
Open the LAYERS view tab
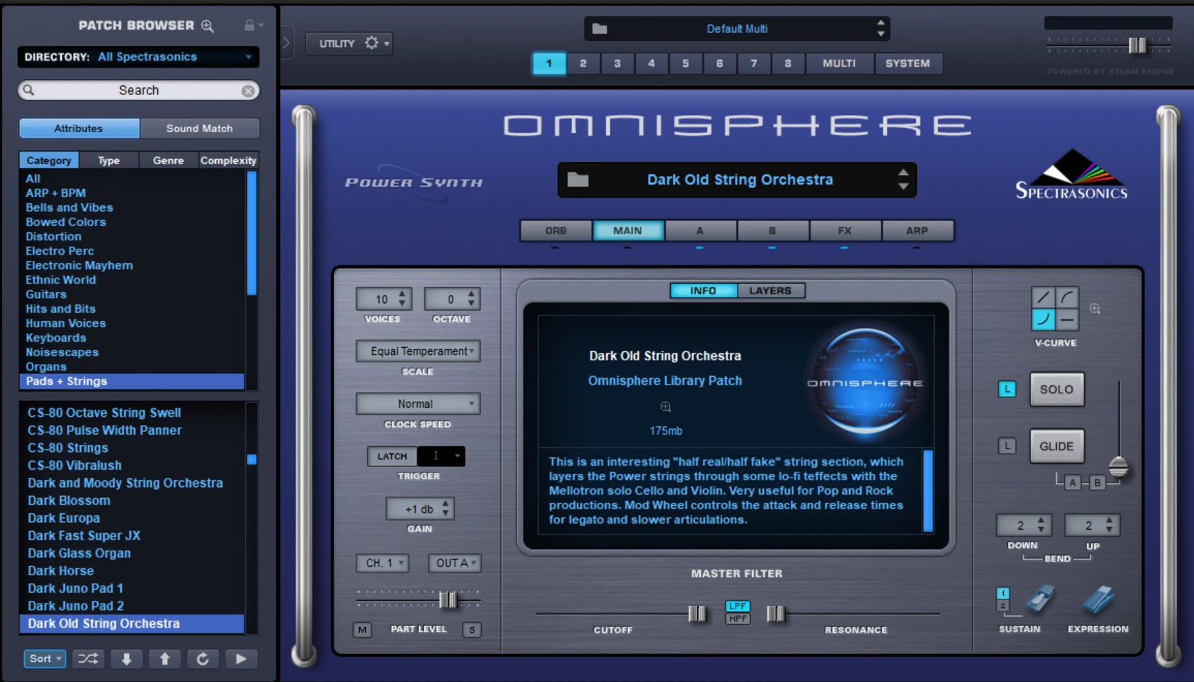(770, 291)
